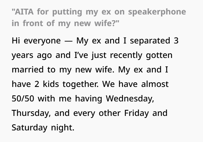Click the word "Wednesday,"

tap(130, 99)
